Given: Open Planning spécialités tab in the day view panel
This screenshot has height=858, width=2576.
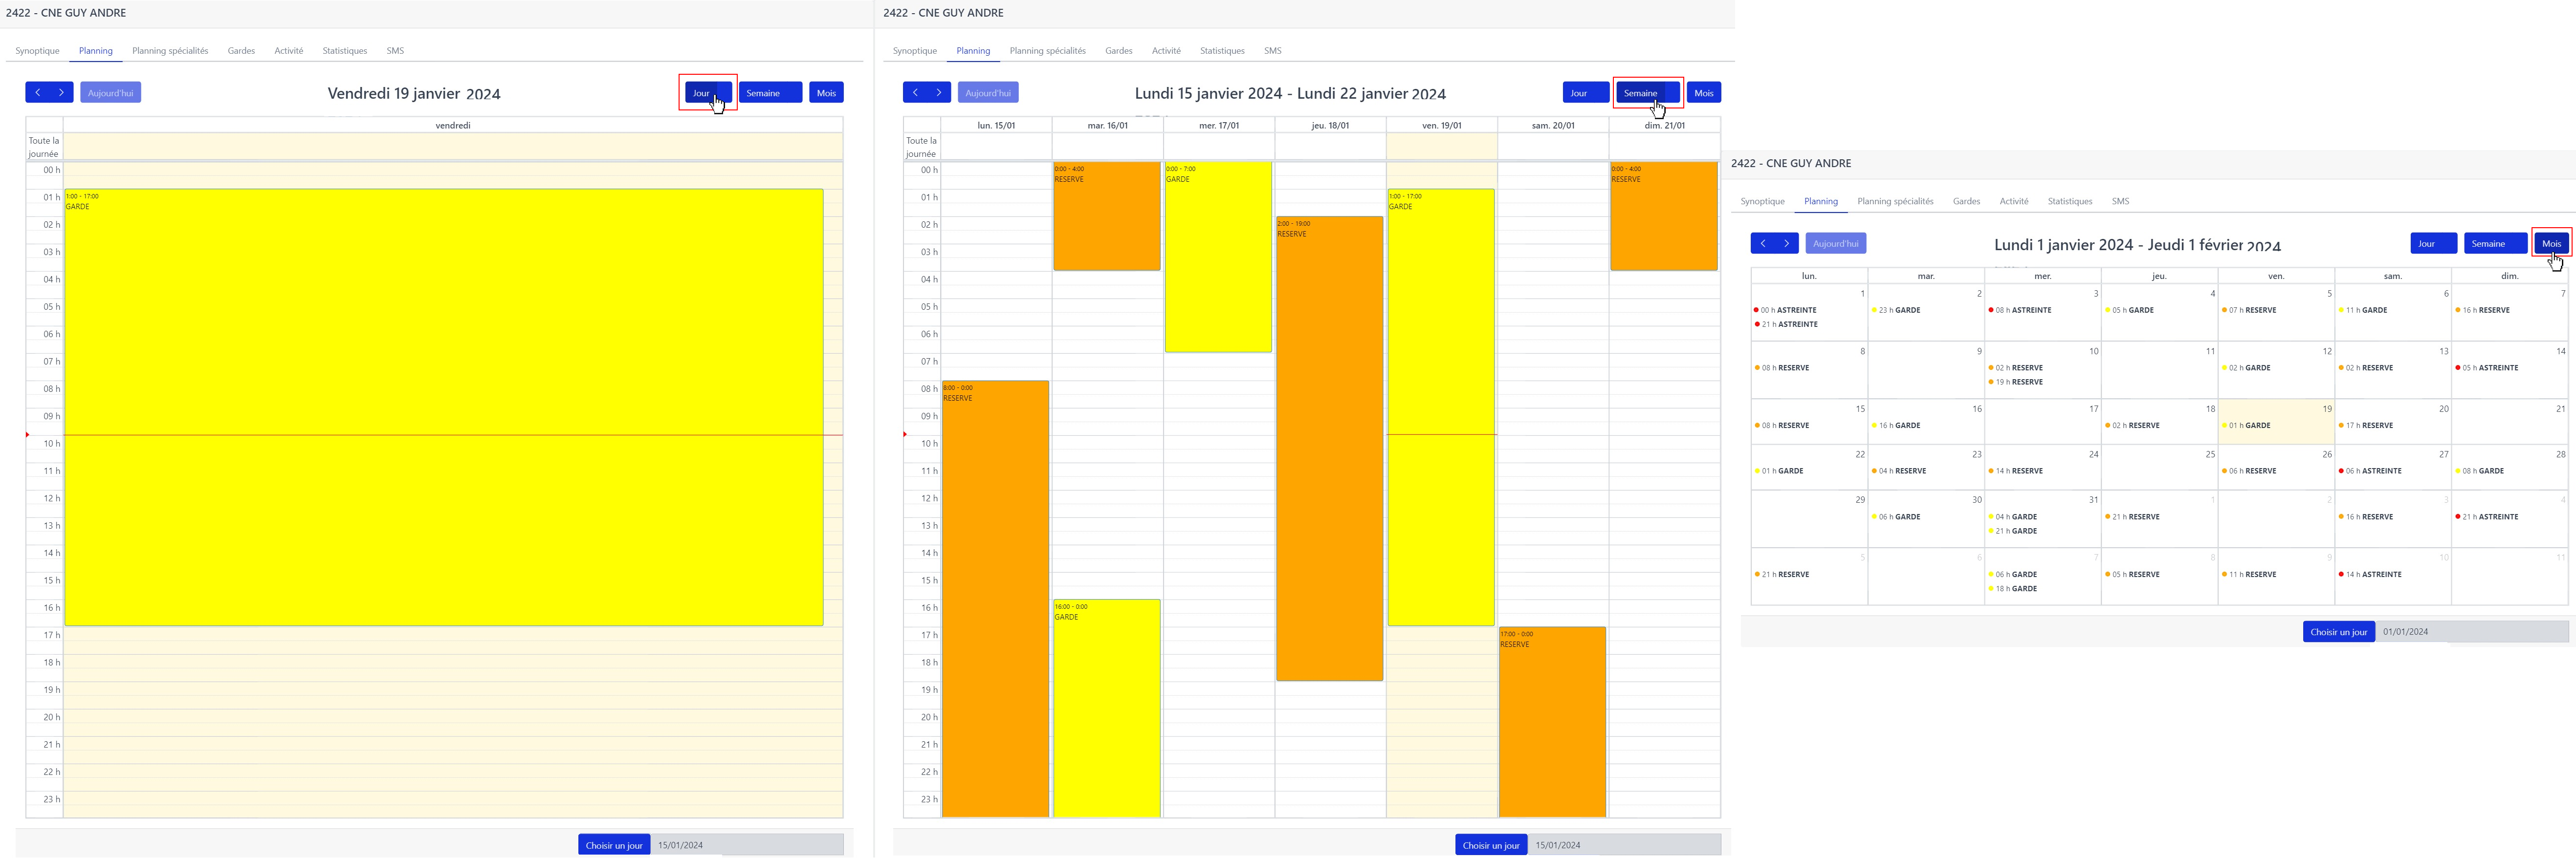Looking at the screenshot, I should [x=170, y=51].
